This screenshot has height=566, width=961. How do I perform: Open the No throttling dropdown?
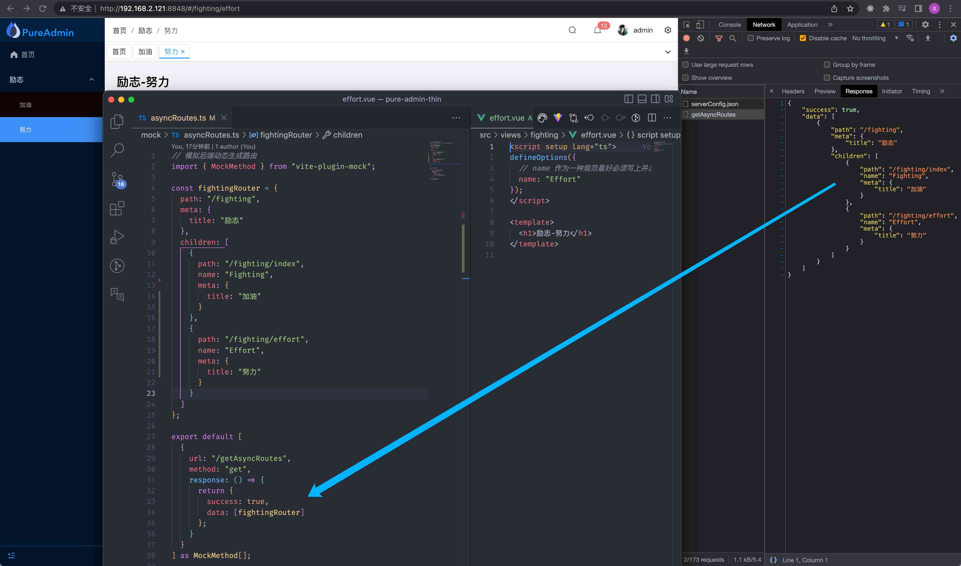pos(874,38)
